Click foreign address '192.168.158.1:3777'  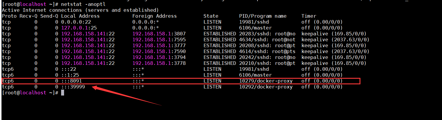(x=159, y=46)
